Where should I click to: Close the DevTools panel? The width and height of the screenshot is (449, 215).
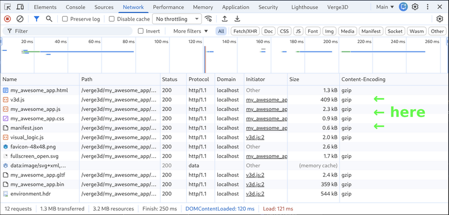(x=440, y=7)
